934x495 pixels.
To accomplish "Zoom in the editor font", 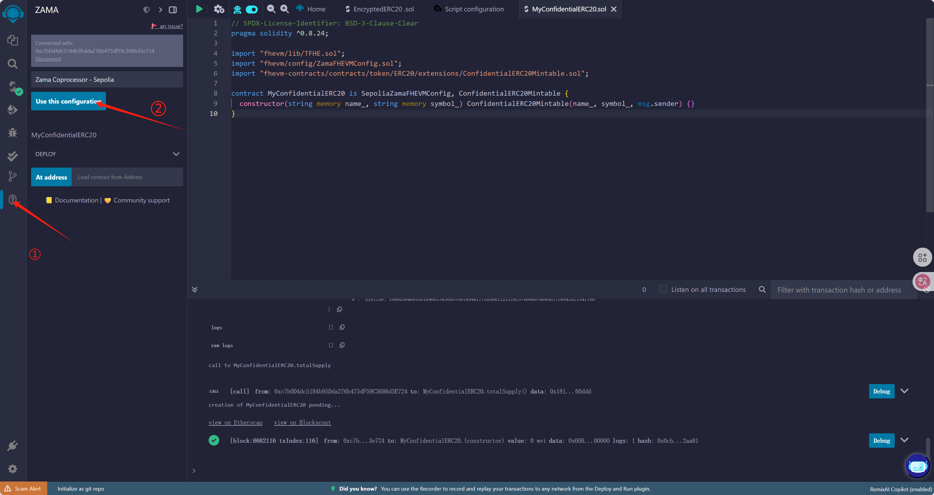I will pyautogui.click(x=285, y=9).
